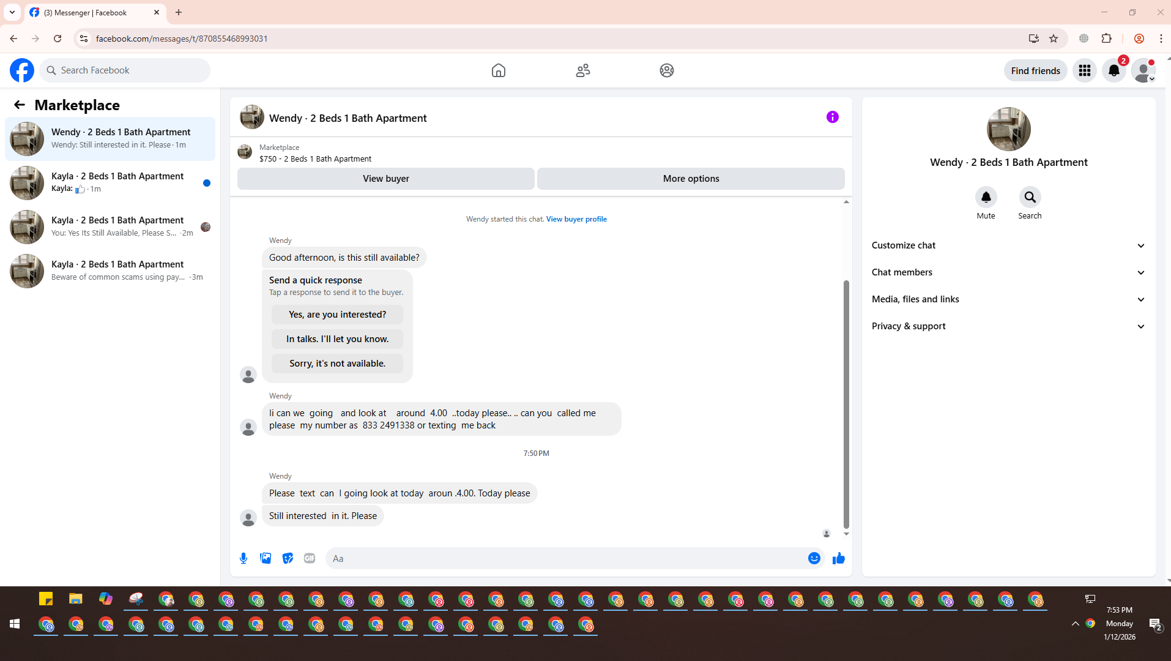Expand Chat members section
The height and width of the screenshot is (661, 1171).
pos(1008,272)
